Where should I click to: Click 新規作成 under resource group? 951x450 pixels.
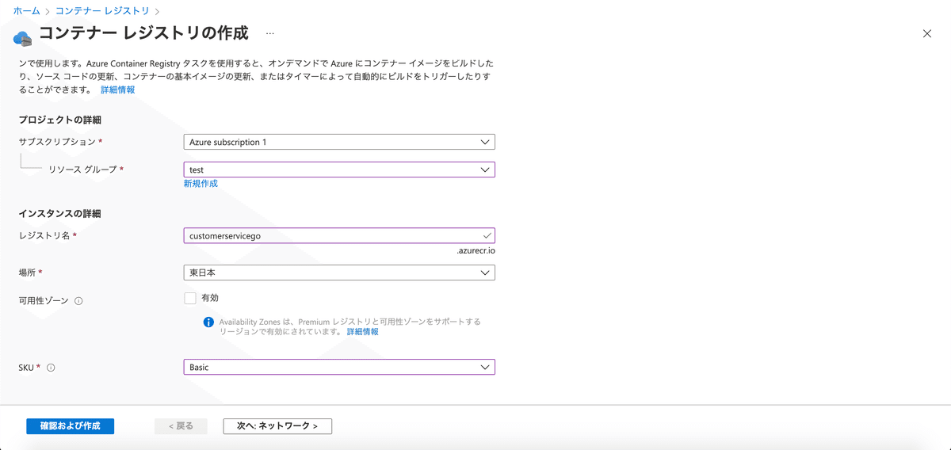201,183
